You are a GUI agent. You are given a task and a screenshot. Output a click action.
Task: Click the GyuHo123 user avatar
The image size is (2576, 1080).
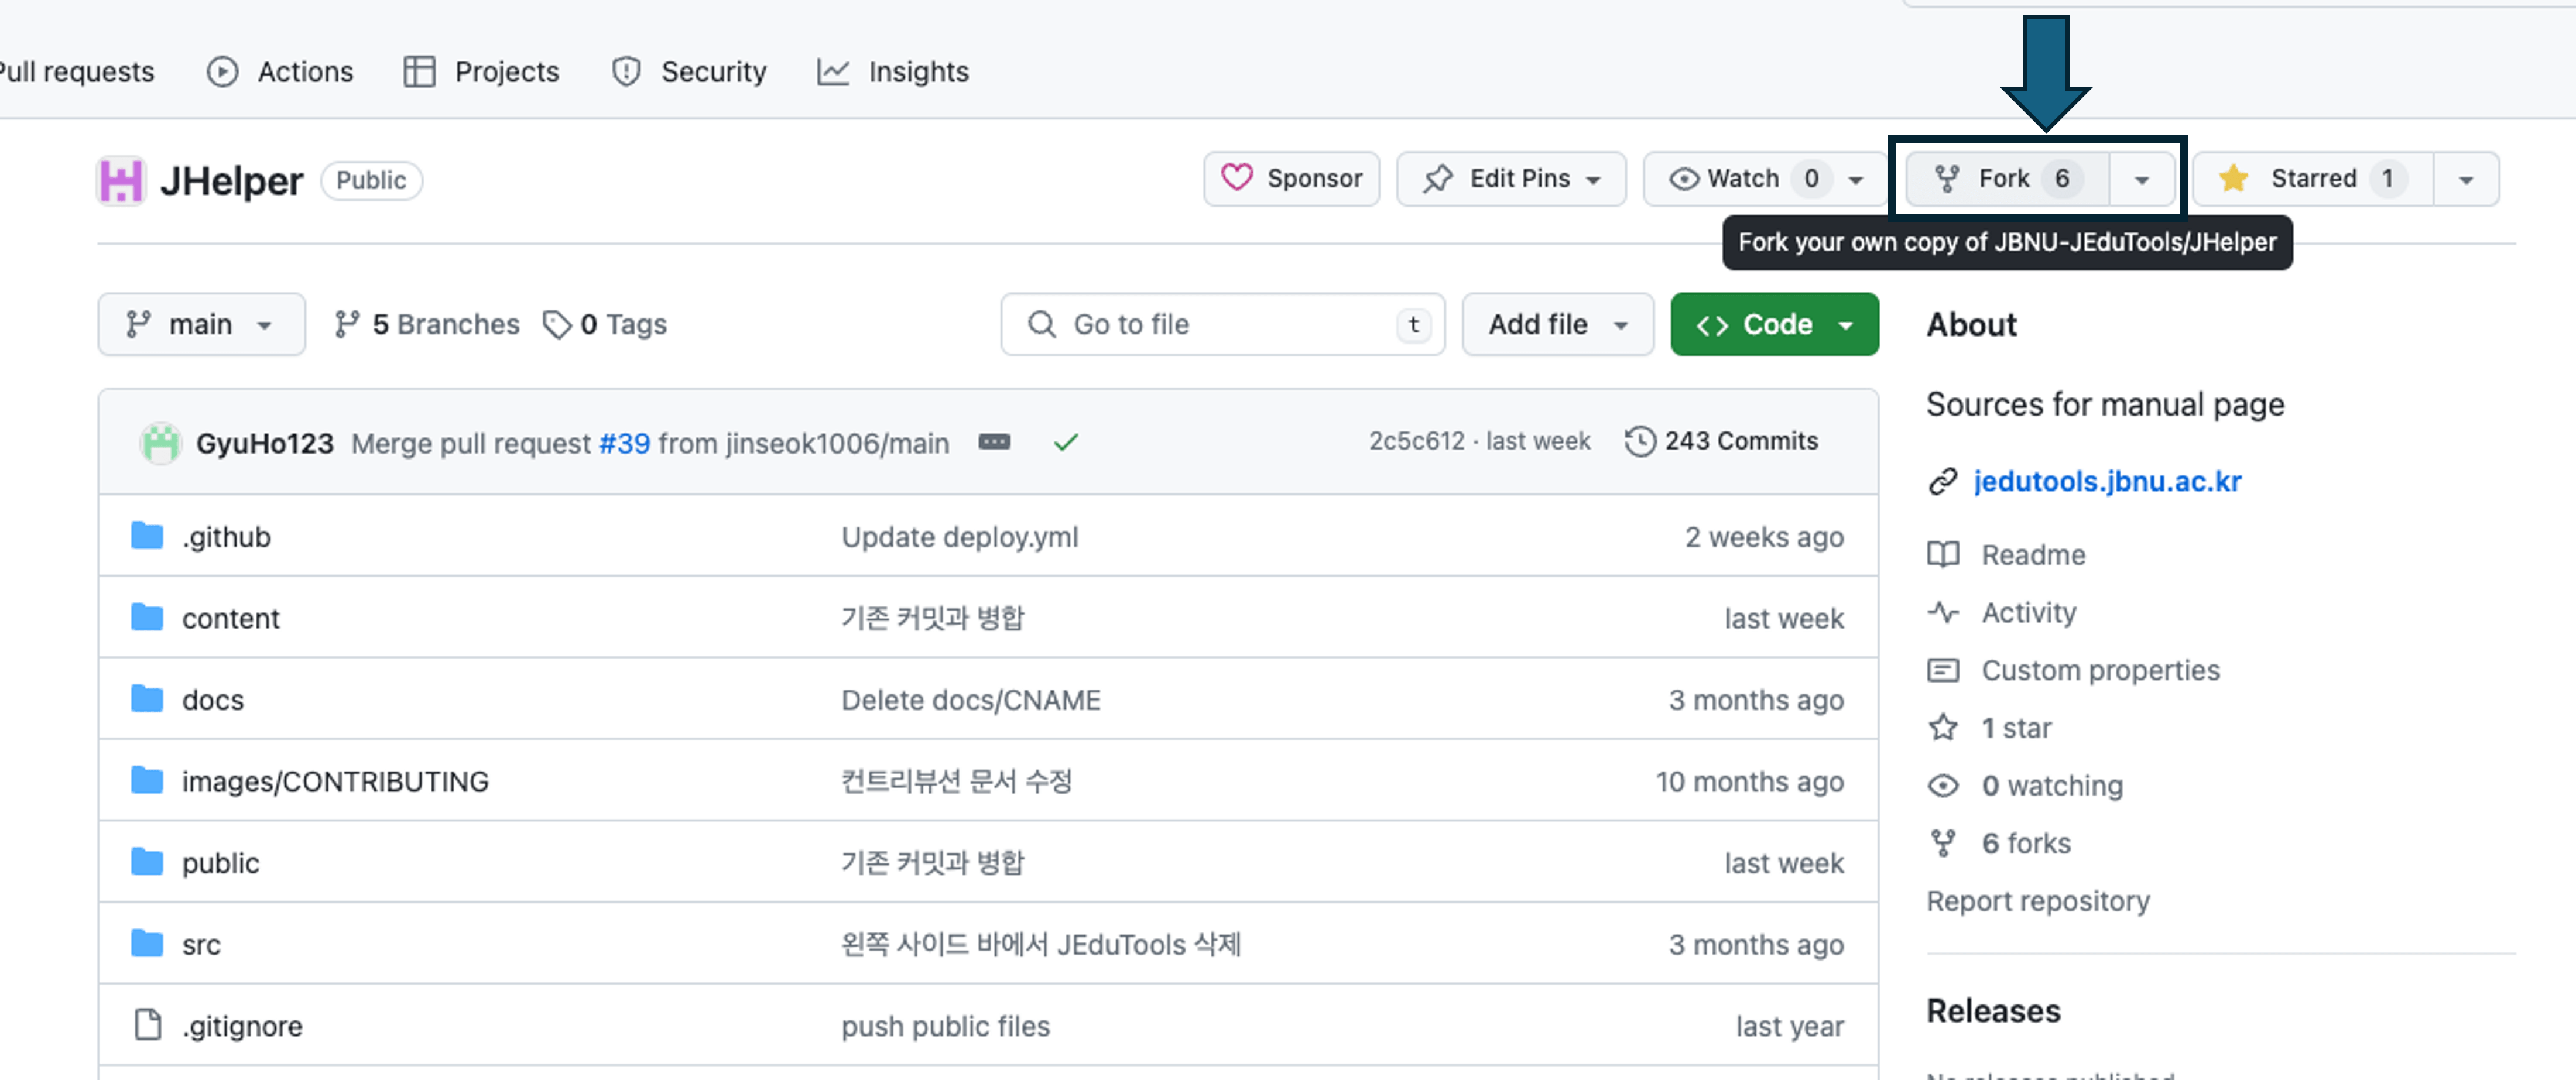click(x=160, y=443)
